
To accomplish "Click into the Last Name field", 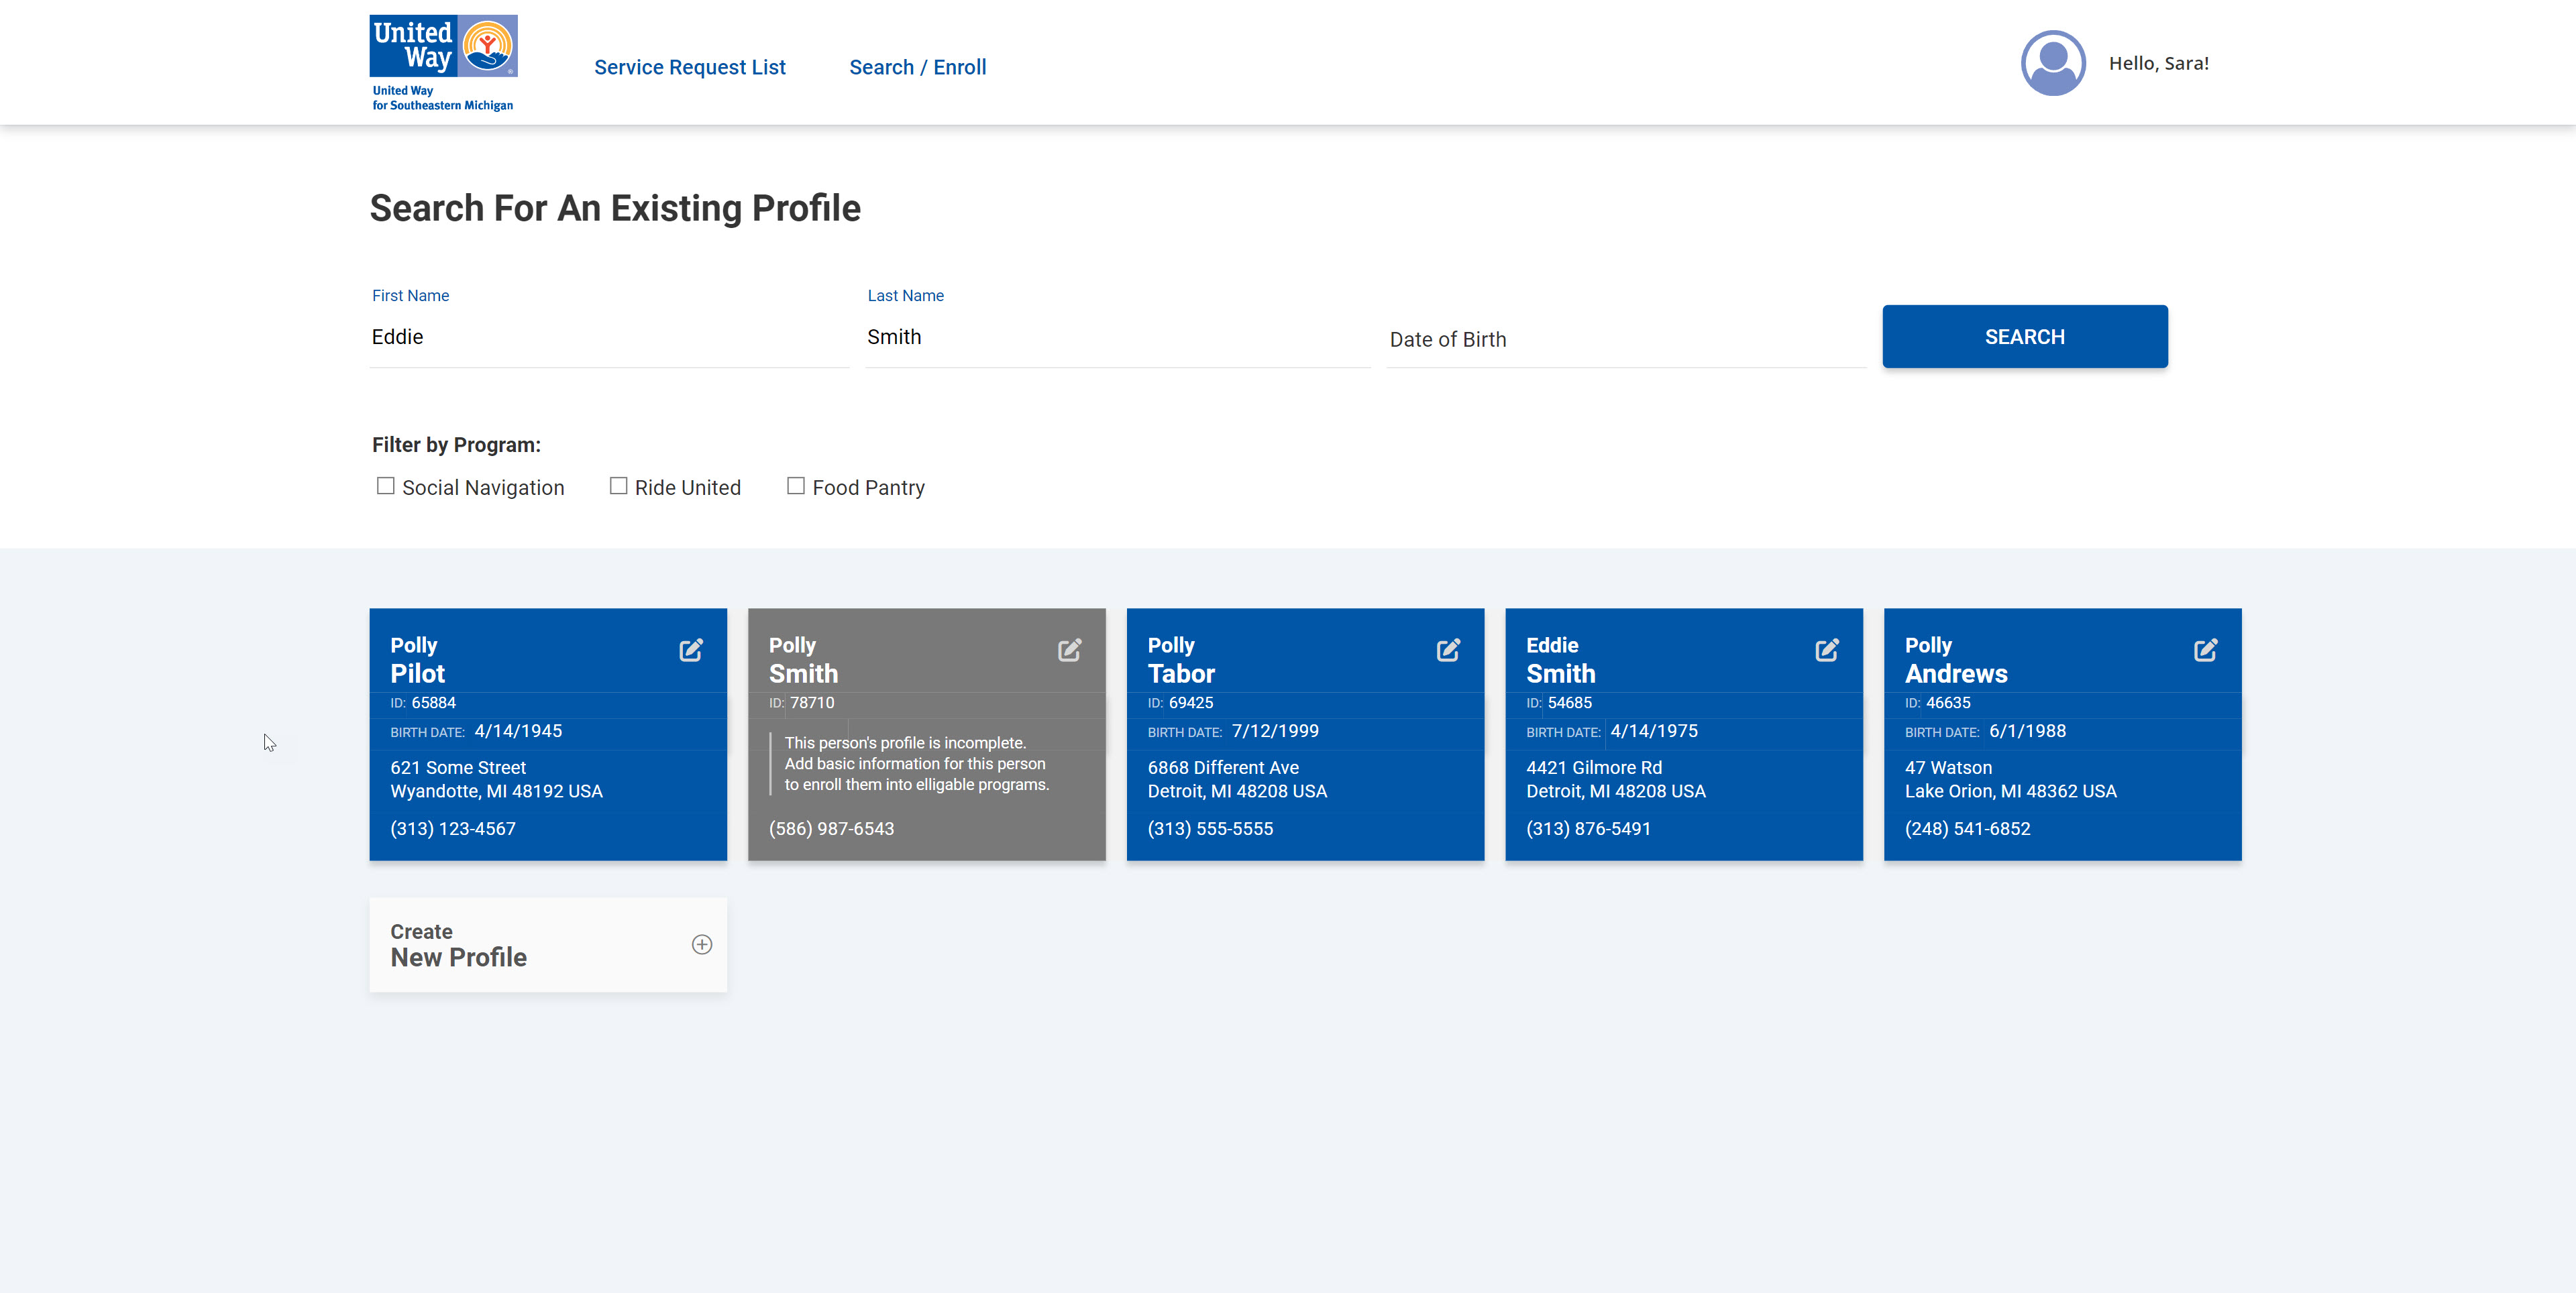I will click(1116, 337).
